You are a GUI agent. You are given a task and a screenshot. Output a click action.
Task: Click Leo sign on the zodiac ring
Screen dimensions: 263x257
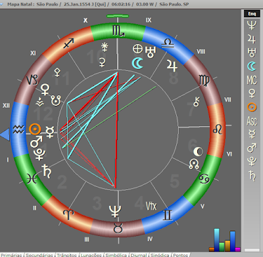[218, 129]
